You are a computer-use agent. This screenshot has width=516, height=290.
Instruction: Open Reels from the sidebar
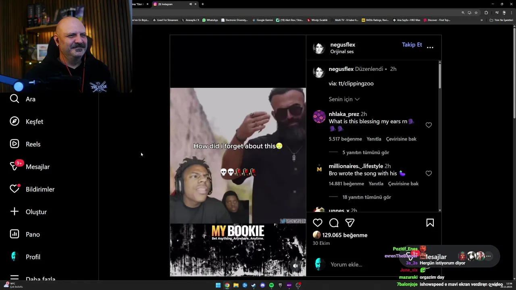pos(25,144)
